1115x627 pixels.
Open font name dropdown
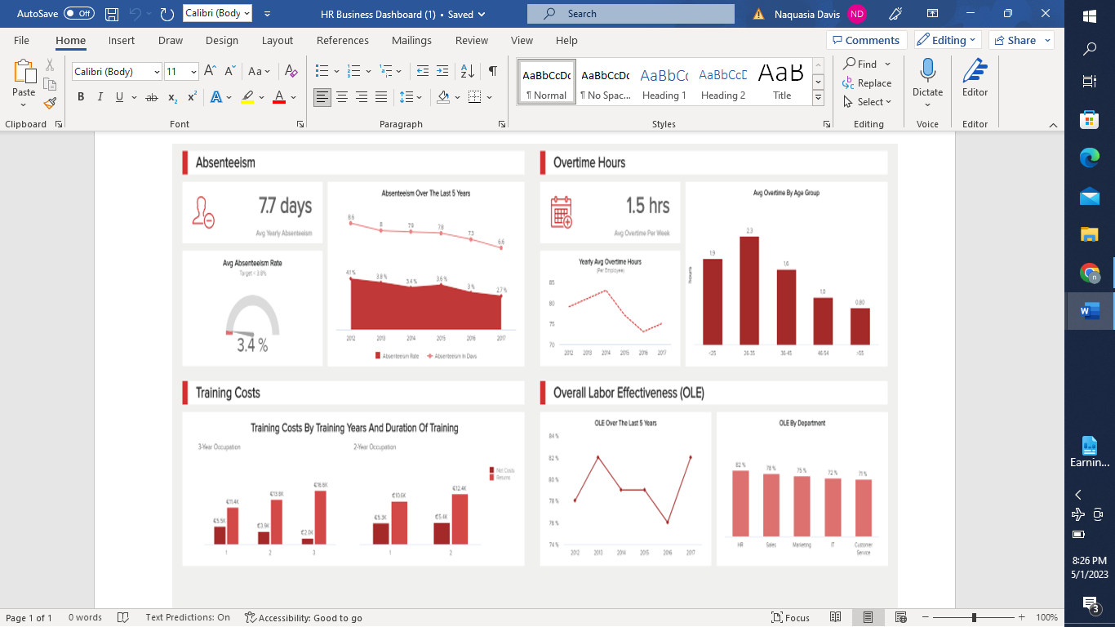[x=157, y=72]
